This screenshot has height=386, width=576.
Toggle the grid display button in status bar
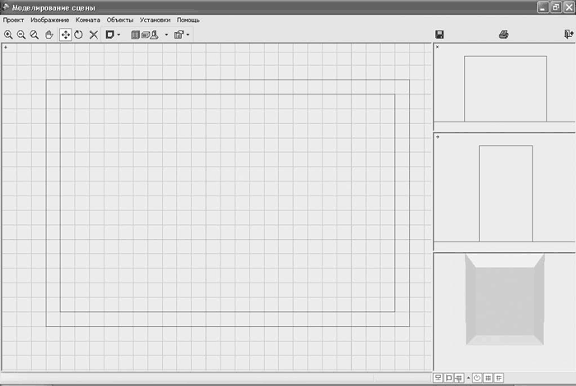click(488, 378)
